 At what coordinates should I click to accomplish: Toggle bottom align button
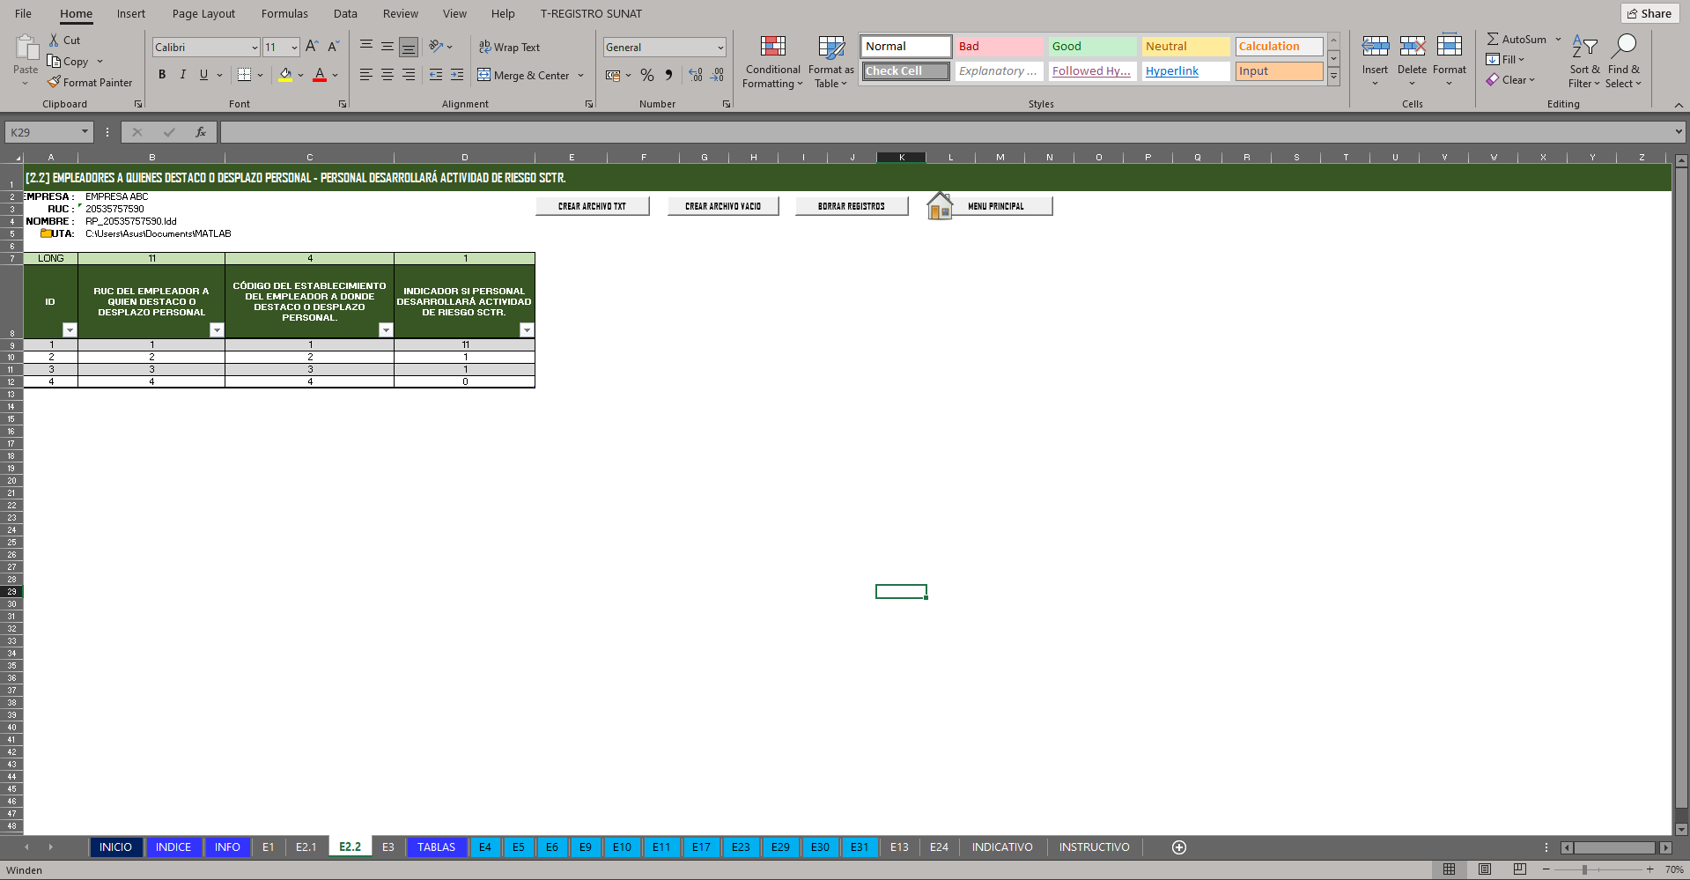tap(409, 47)
